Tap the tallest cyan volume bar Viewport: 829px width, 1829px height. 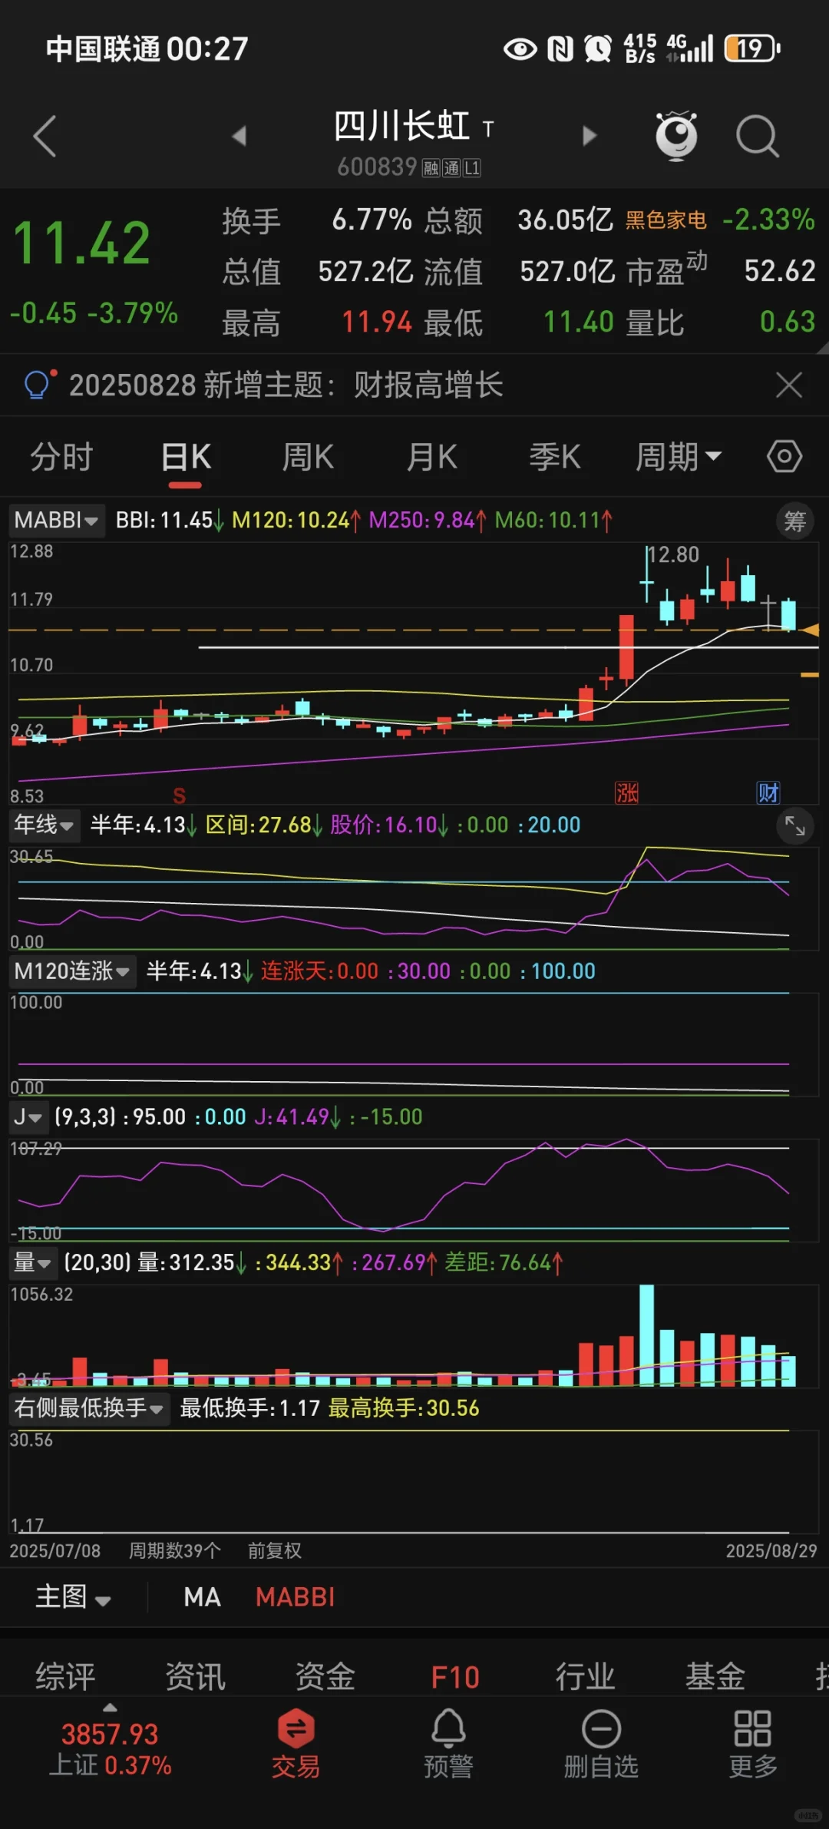pyautogui.click(x=647, y=1335)
